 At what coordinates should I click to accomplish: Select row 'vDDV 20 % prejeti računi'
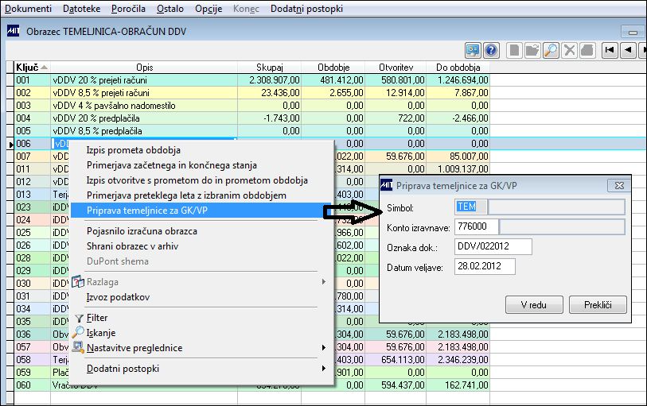point(143,80)
